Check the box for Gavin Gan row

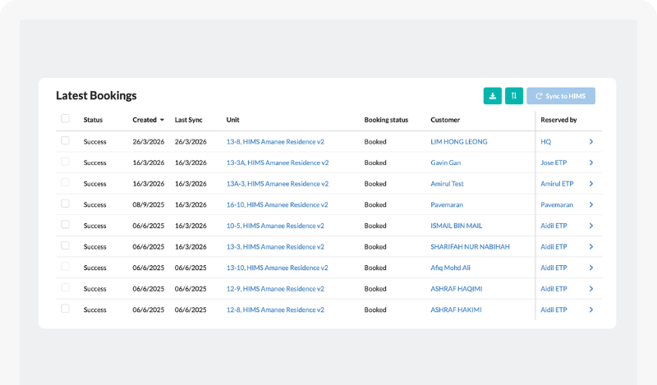click(65, 161)
